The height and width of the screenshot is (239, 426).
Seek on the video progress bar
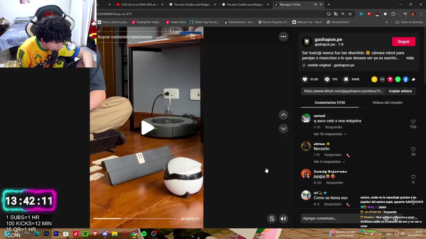(134, 218)
